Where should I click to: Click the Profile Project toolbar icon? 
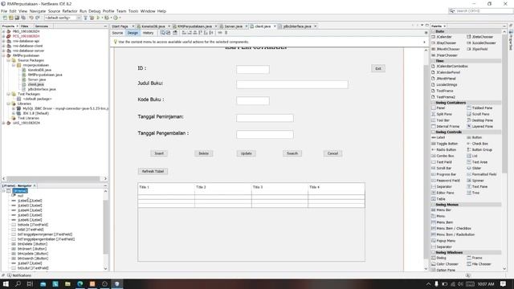pyautogui.click(x=116, y=18)
